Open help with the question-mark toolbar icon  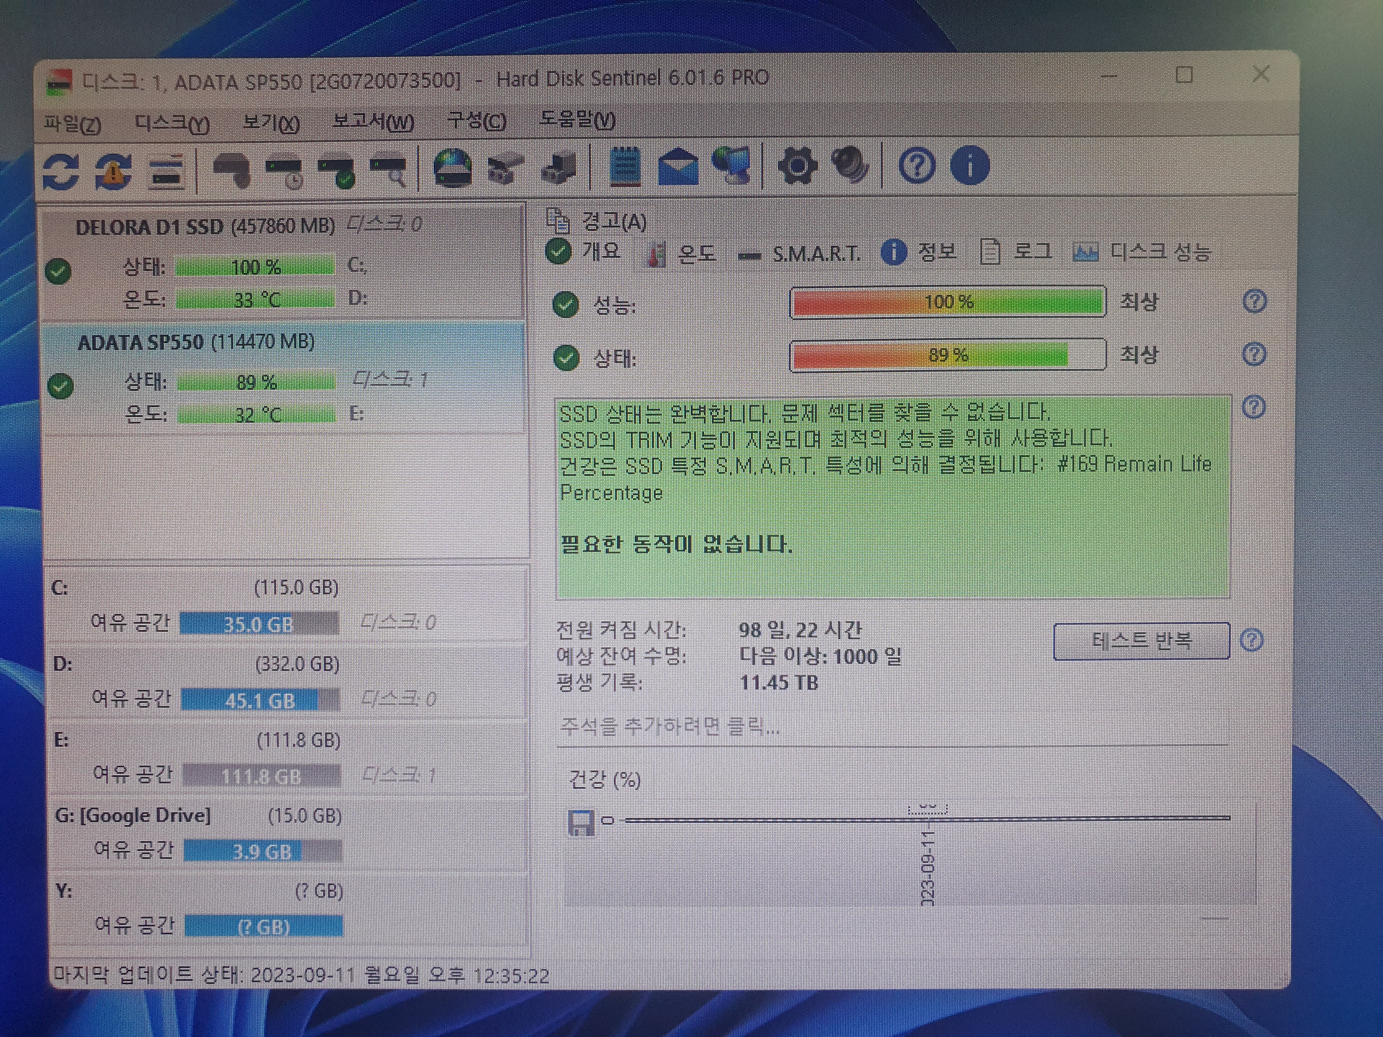click(x=917, y=166)
